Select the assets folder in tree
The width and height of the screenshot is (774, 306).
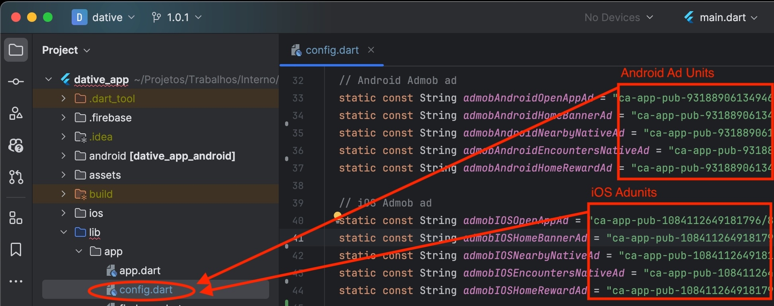(105, 175)
